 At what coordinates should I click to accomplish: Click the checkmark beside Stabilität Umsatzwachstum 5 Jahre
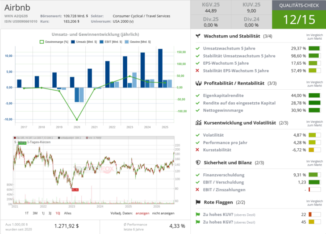[x=197, y=56]
